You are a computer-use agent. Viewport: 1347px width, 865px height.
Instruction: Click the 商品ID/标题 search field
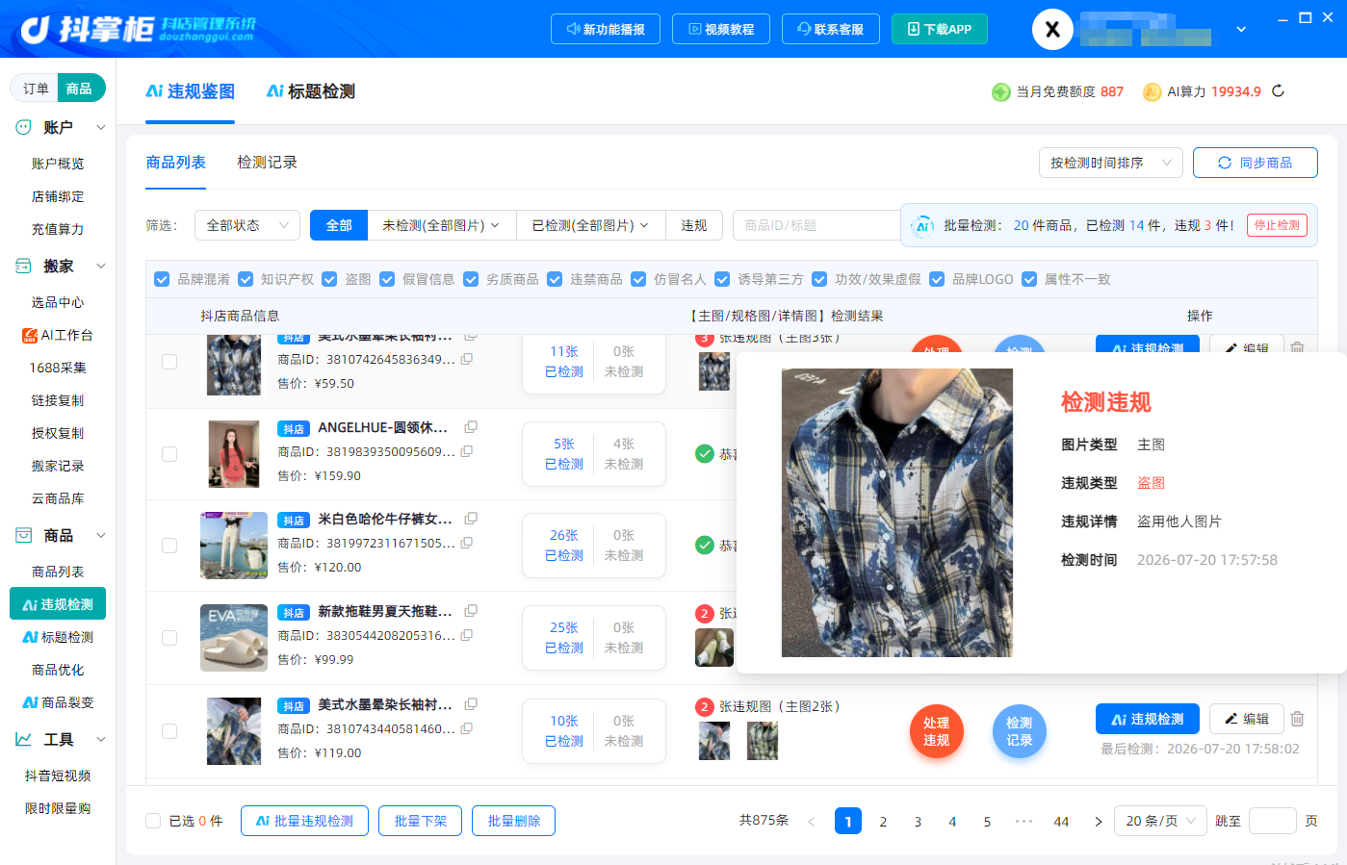pyautogui.click(x=816, y=225)
